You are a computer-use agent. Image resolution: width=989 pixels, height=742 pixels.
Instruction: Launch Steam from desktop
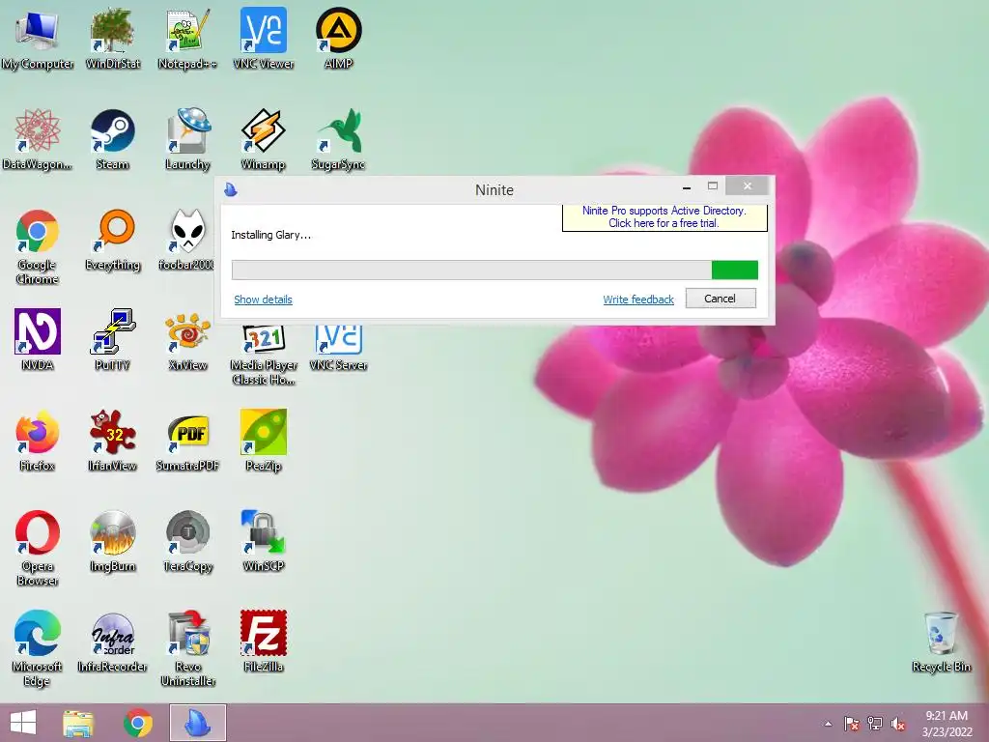[113, 140]
